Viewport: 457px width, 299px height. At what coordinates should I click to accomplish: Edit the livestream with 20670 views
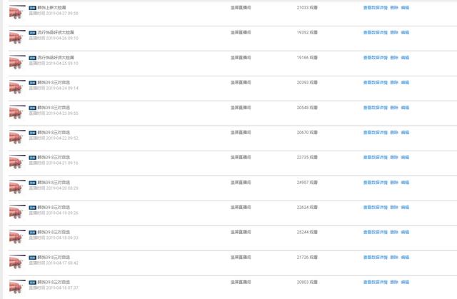405,132
